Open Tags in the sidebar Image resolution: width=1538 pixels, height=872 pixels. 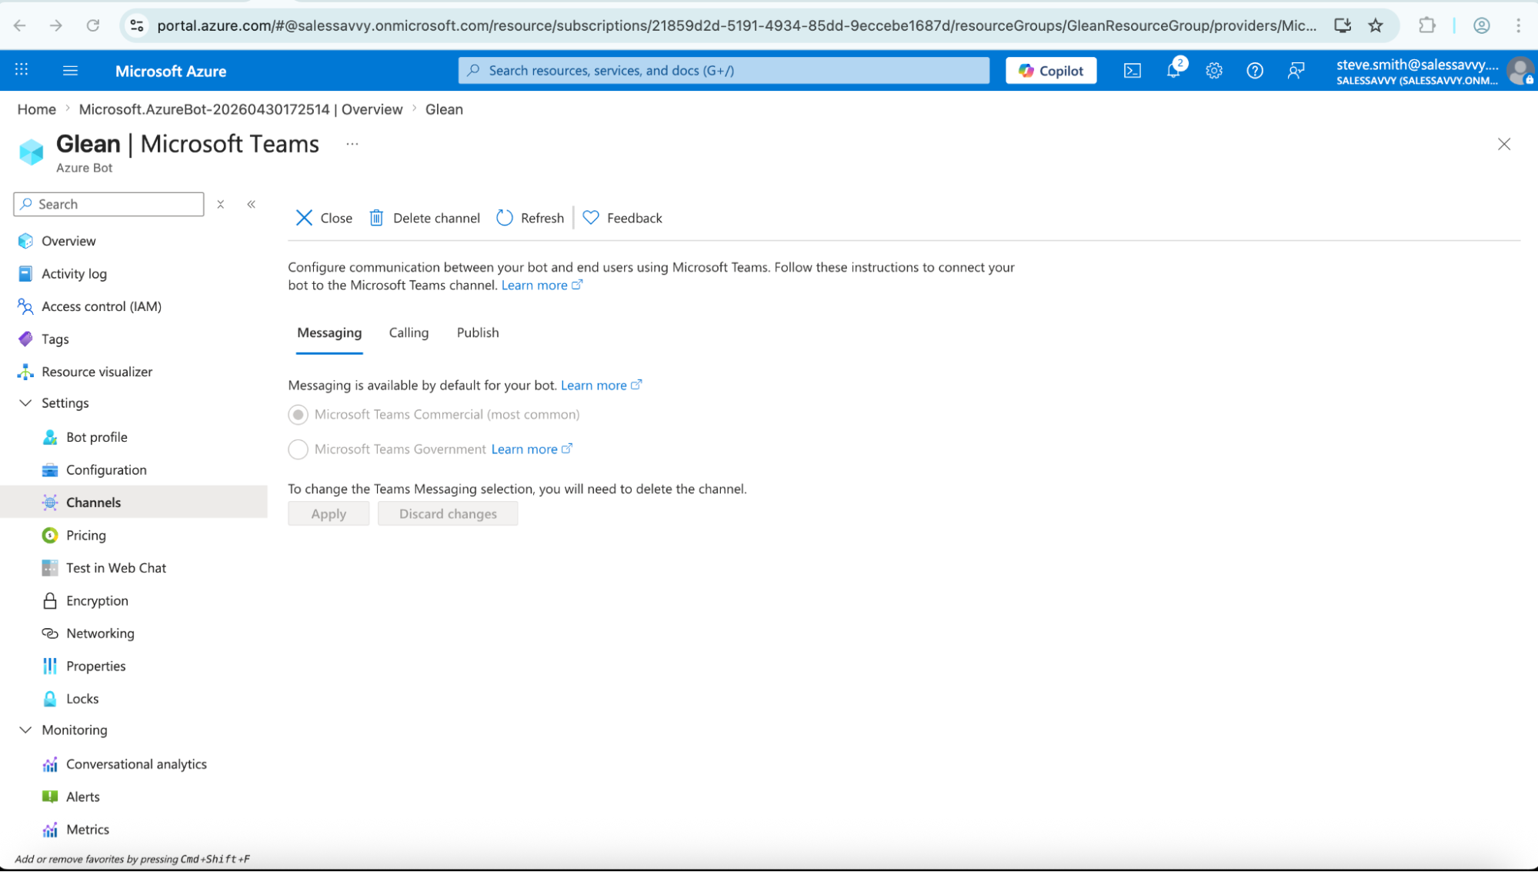[55, 339]
